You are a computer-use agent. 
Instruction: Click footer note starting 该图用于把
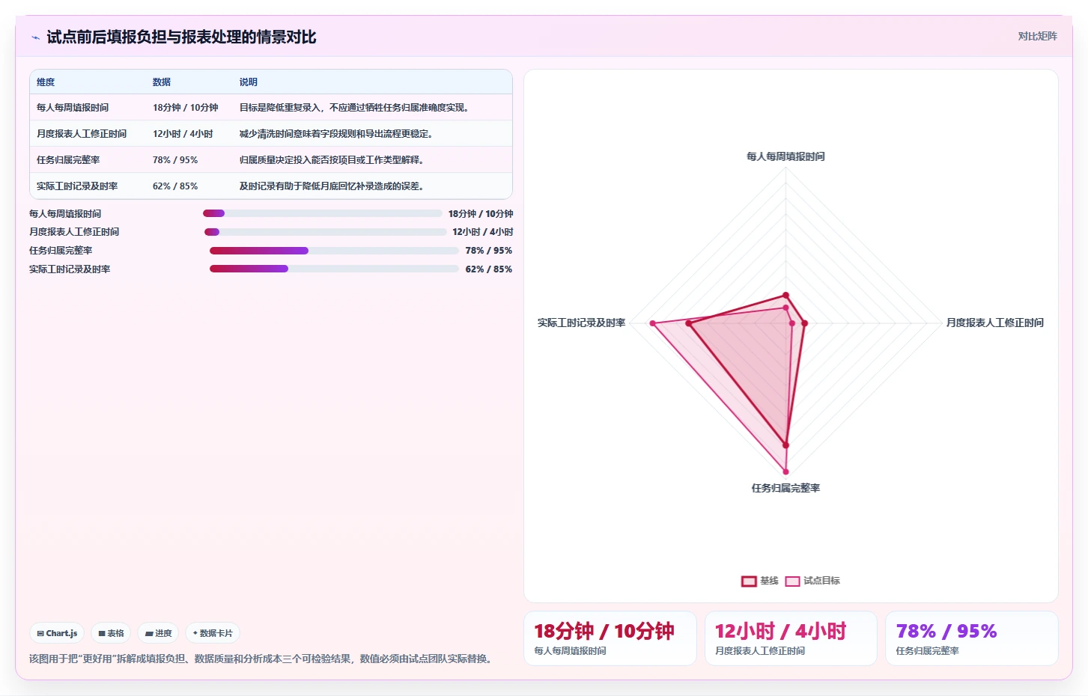pyautogui.click(x=263, y=659)
